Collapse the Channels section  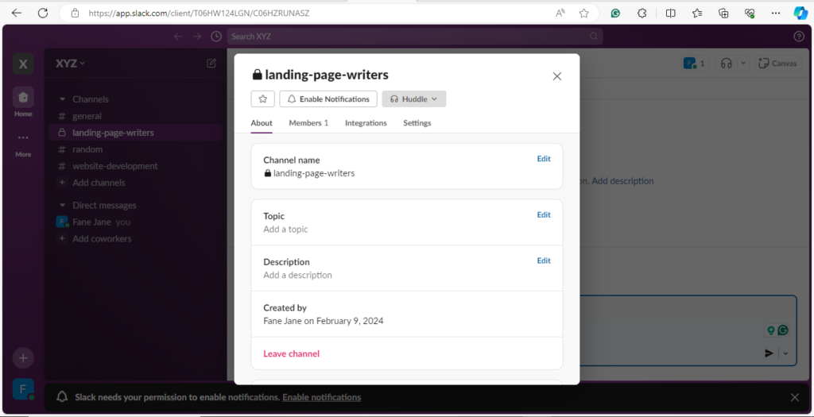click(x=62, y=100)
